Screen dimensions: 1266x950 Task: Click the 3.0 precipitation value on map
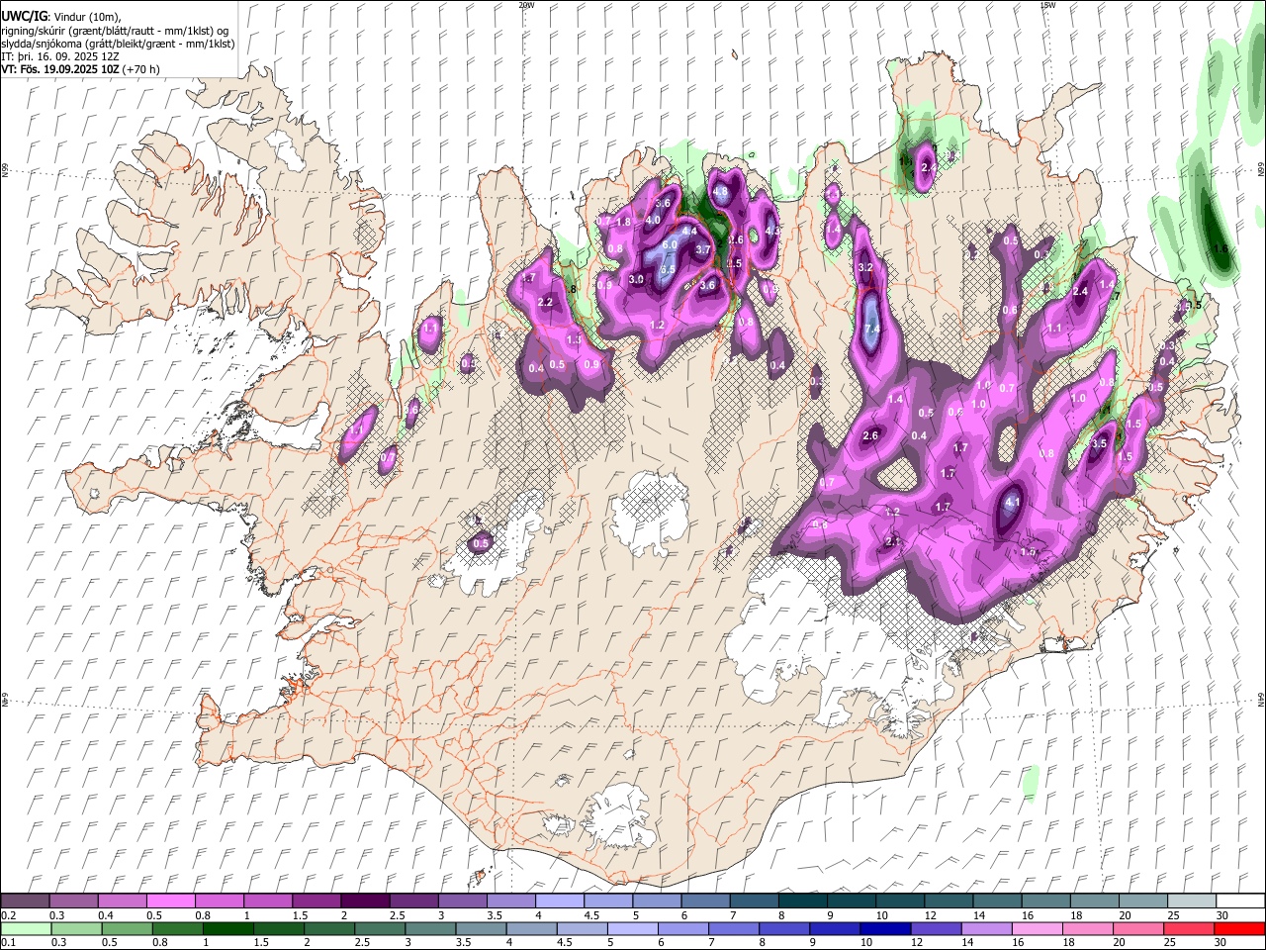pos(636,280)
